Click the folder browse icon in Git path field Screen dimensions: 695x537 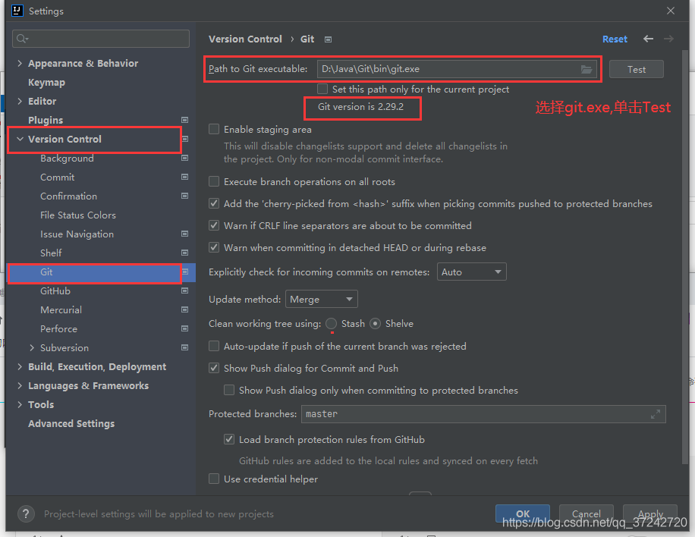(x=586, y=69)
